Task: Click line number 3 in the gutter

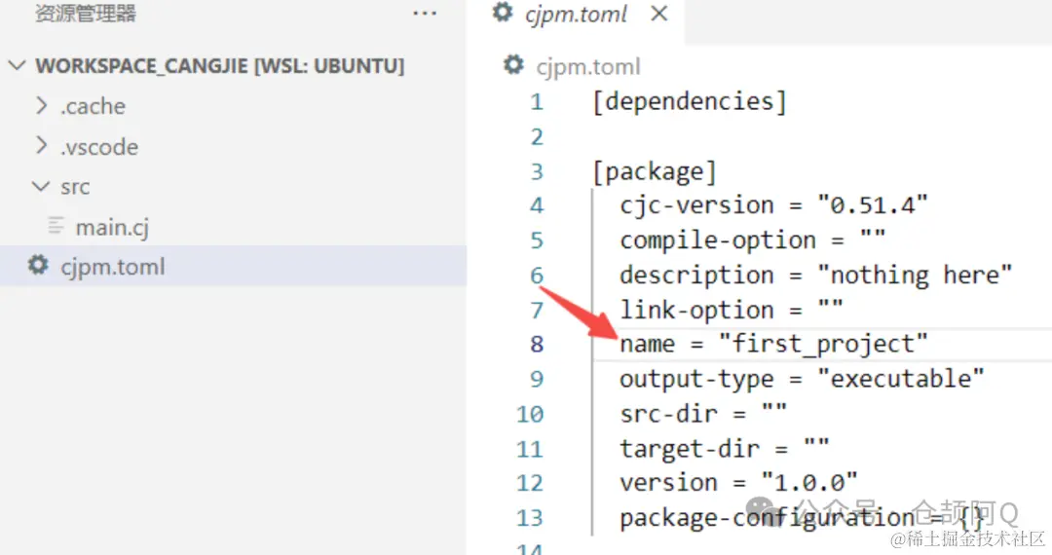Action: point(537,171)
